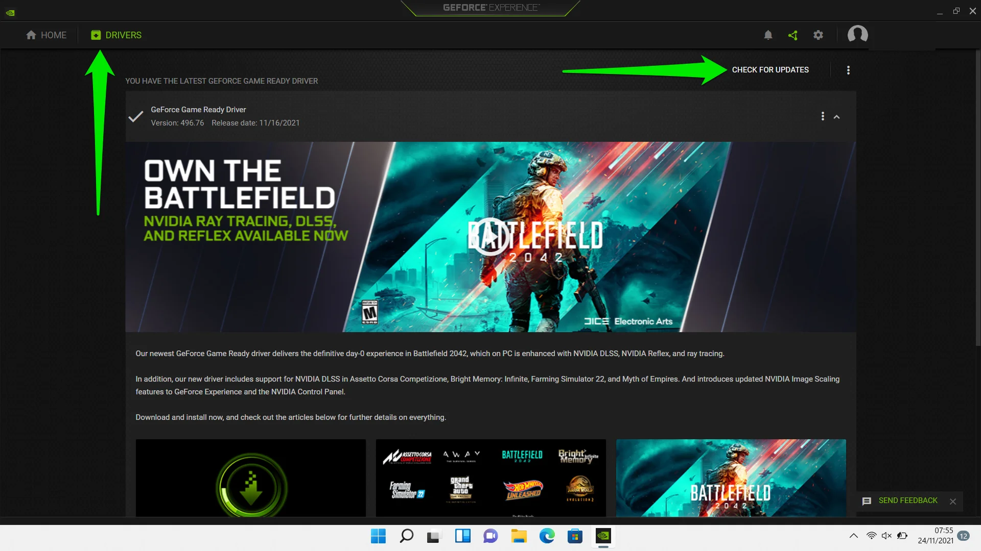Screen dimensions: 981x551
Task: Click the HOME tab in navigation
Action: [x=45, y=35]
